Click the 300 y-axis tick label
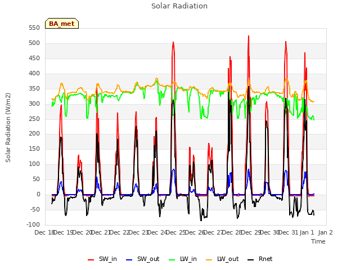The height and width of the screenshot is (270, 360). (x=34, y=103)
